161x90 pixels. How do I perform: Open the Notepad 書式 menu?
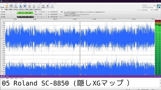pos(12,78)
